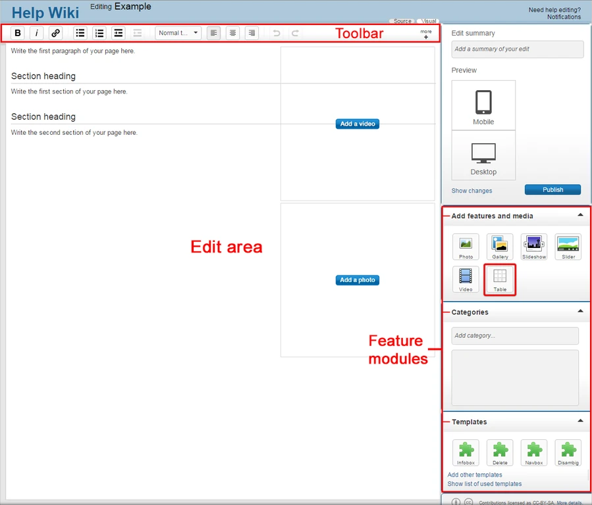Insert a numbered list

pyautogui.click(x=99, y=33)
